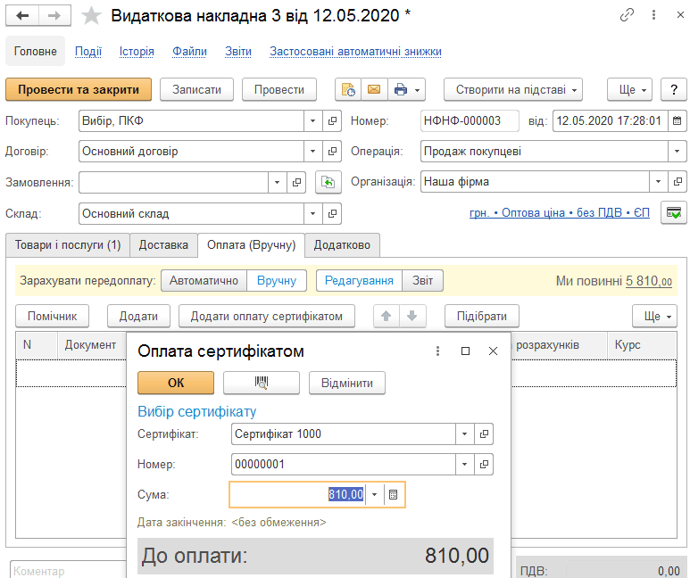Expand Договір dropdown list
690x578 pixels.
pos(313,152)
